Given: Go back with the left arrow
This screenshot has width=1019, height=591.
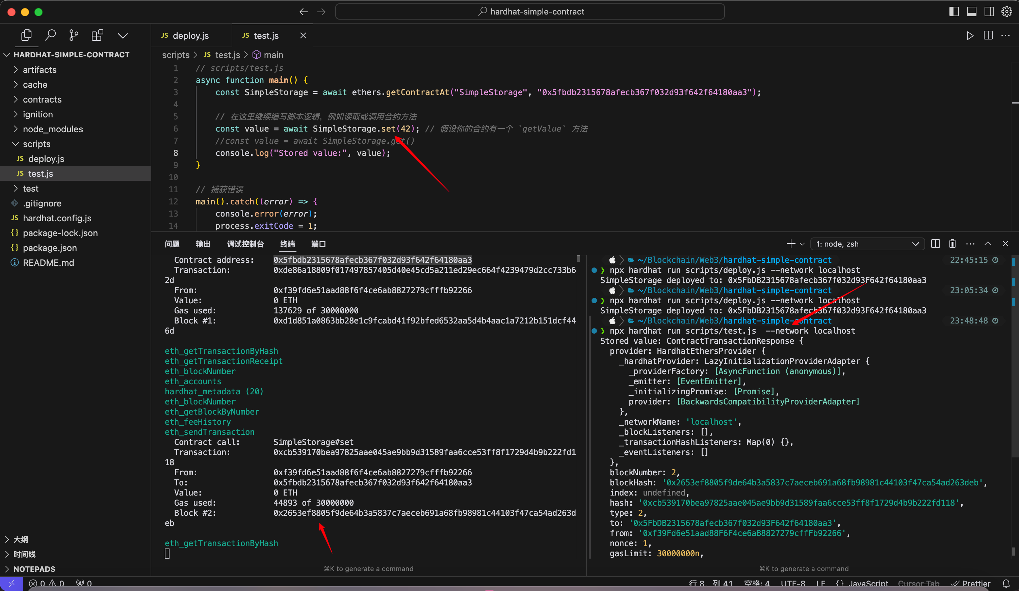Looking at the screenshot, I should click(x=303, y=12).
